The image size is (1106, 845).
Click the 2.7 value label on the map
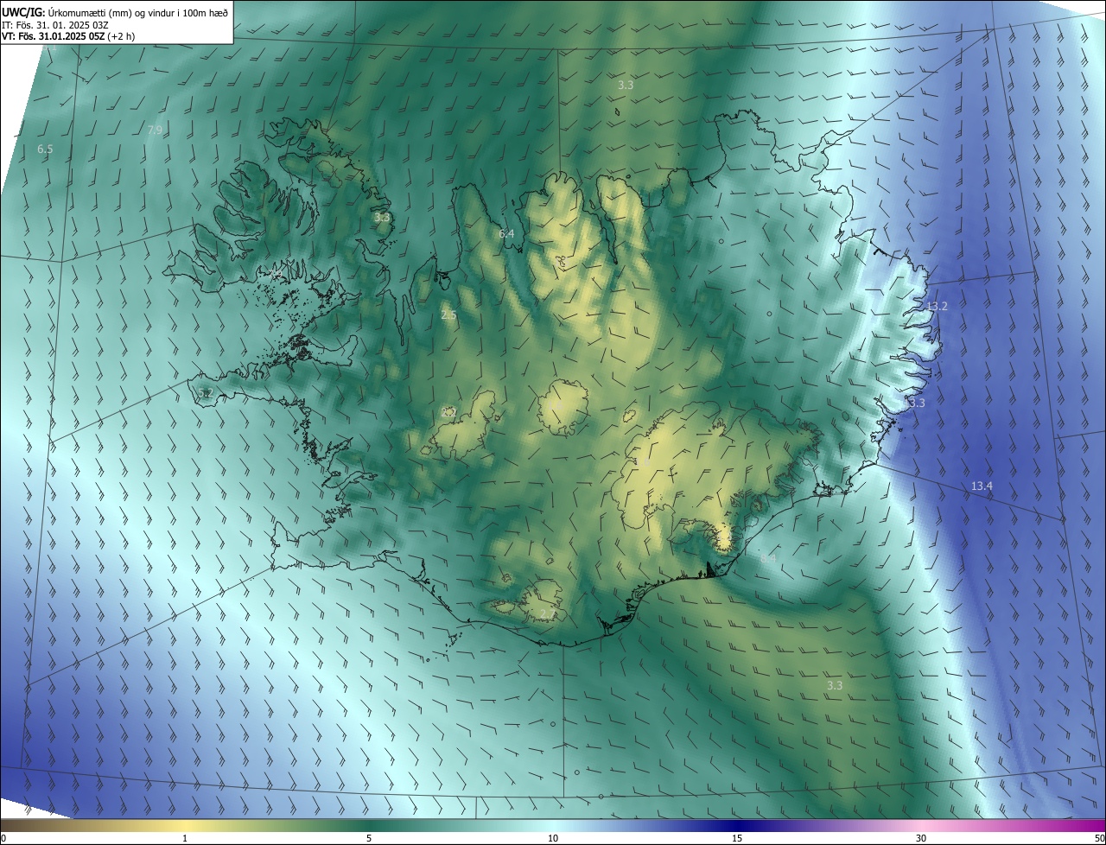point(548,614)
